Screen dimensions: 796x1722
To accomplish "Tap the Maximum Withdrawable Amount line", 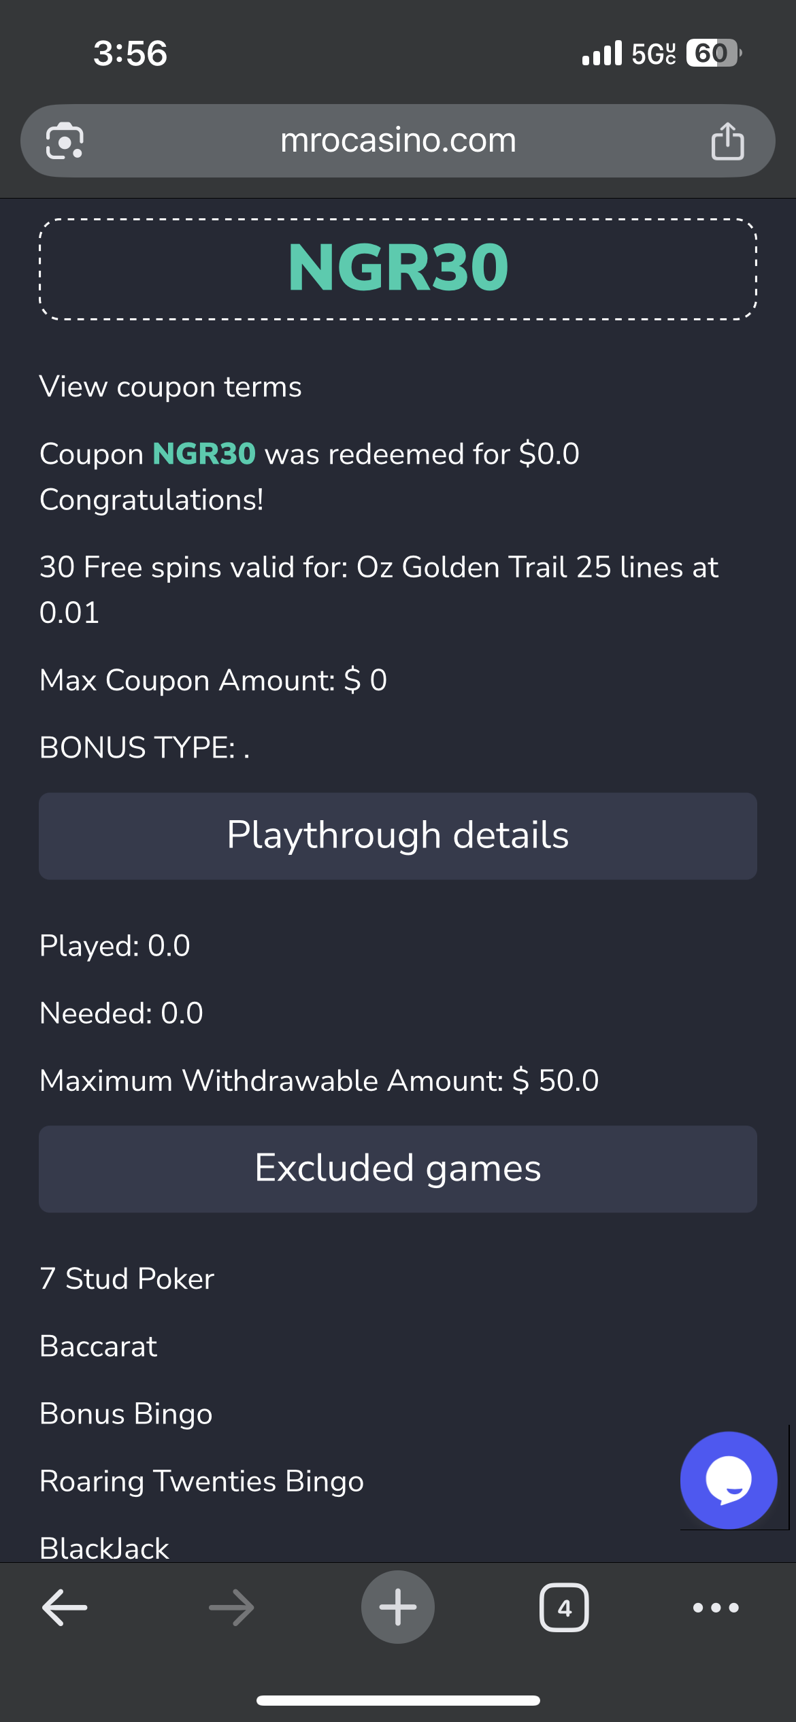I will point(319,1080).
